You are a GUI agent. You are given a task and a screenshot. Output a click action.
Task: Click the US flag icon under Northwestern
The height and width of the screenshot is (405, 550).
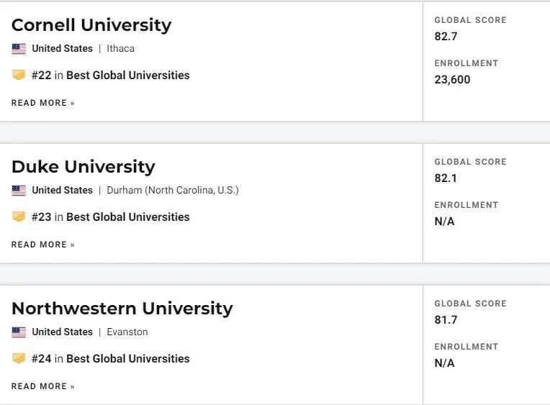19,332
